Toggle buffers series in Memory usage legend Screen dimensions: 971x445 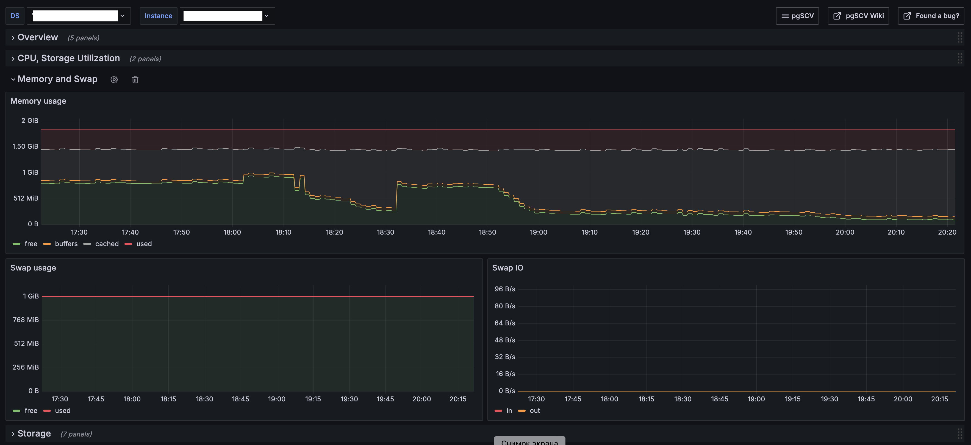(66, 244)
